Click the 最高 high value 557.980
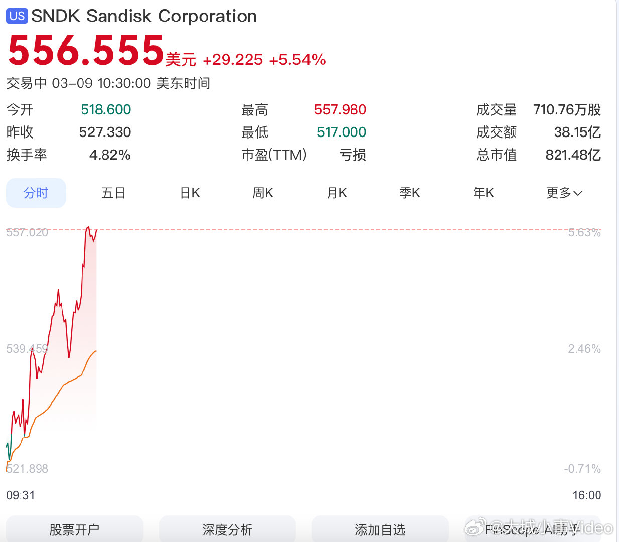 coord(340,109)
